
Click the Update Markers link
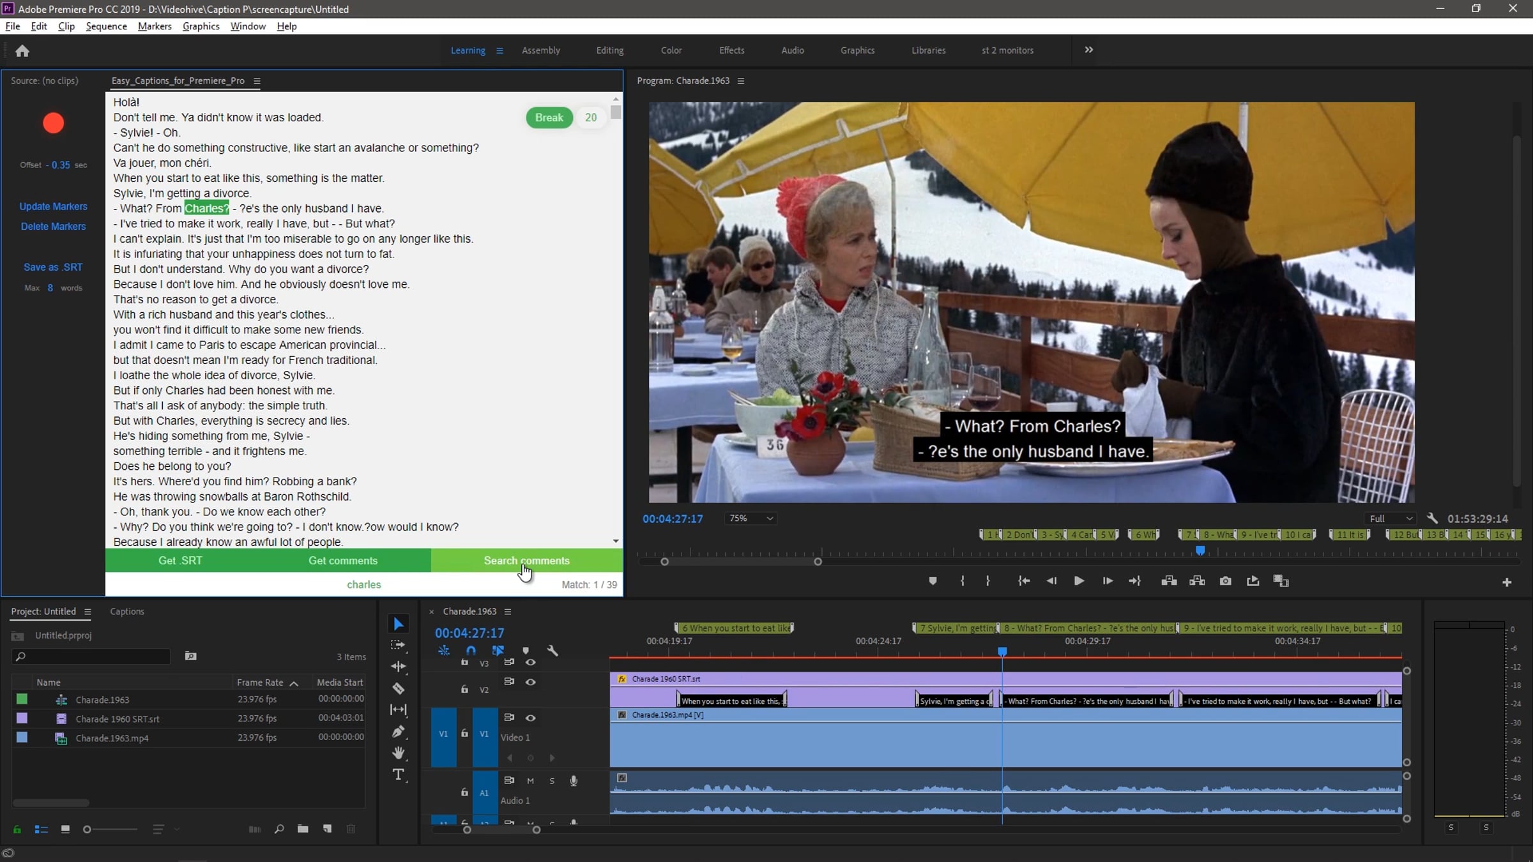[53, 207]
